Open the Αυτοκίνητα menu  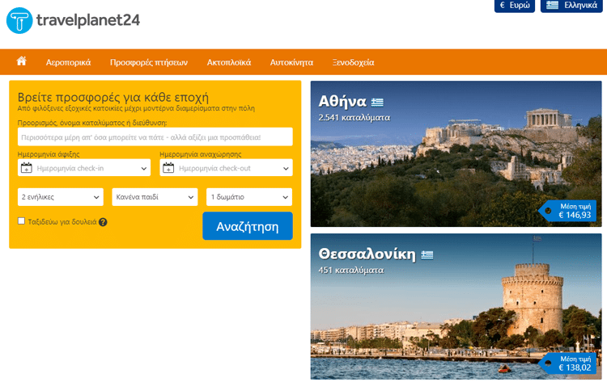(291, 62)
